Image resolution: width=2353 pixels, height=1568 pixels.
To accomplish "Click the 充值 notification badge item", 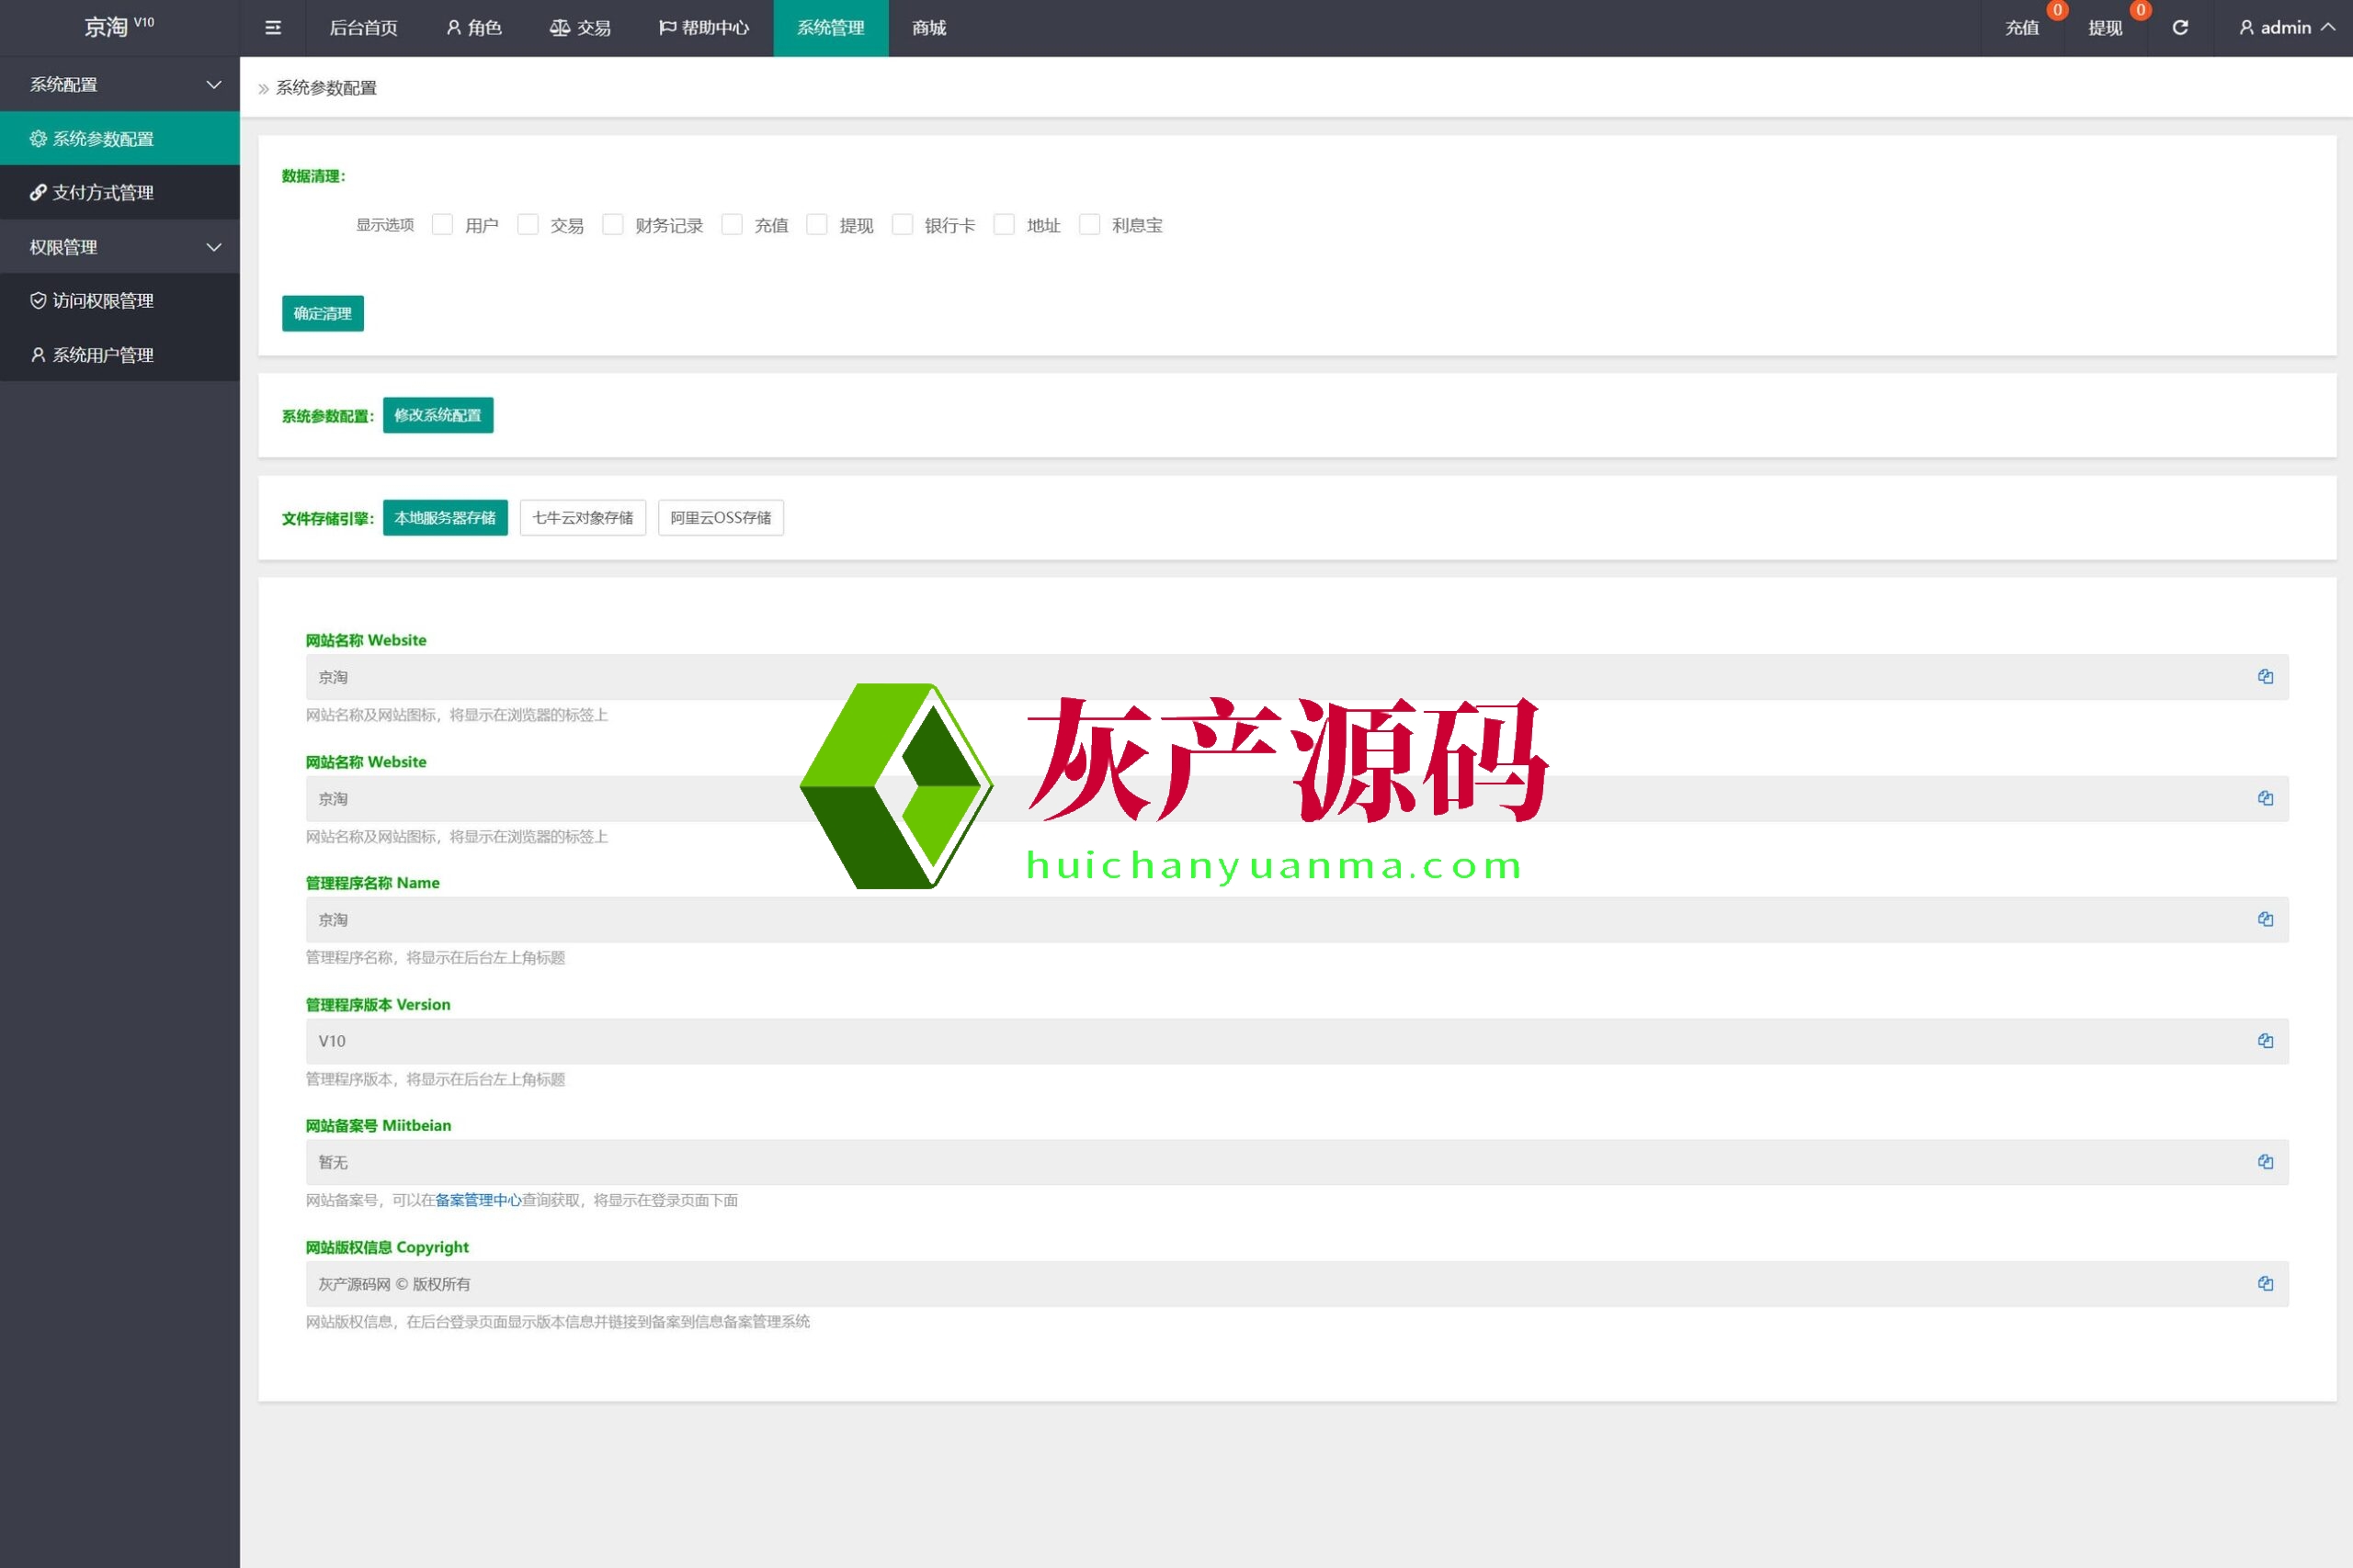I will [x=2022, y=28].
